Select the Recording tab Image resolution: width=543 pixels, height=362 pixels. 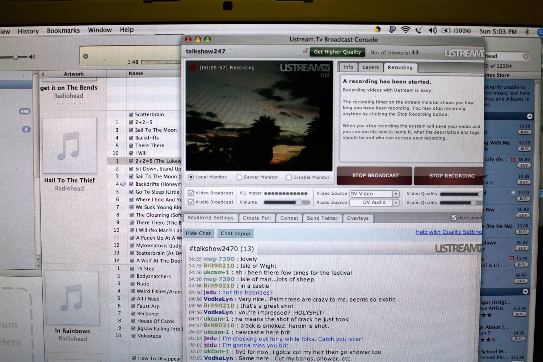(x=400, y=67)
